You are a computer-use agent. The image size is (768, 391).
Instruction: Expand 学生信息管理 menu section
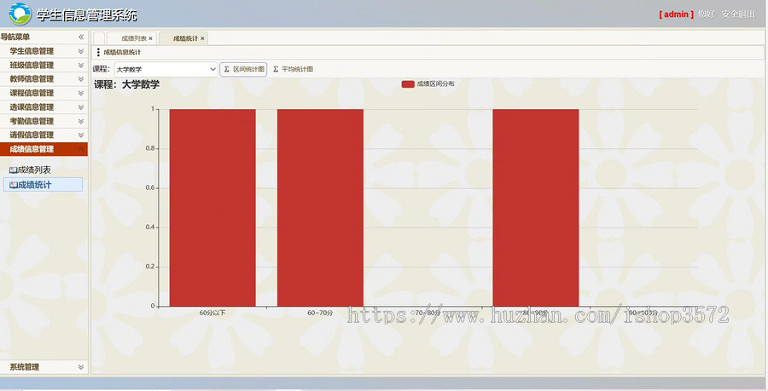tap(81, 51)
